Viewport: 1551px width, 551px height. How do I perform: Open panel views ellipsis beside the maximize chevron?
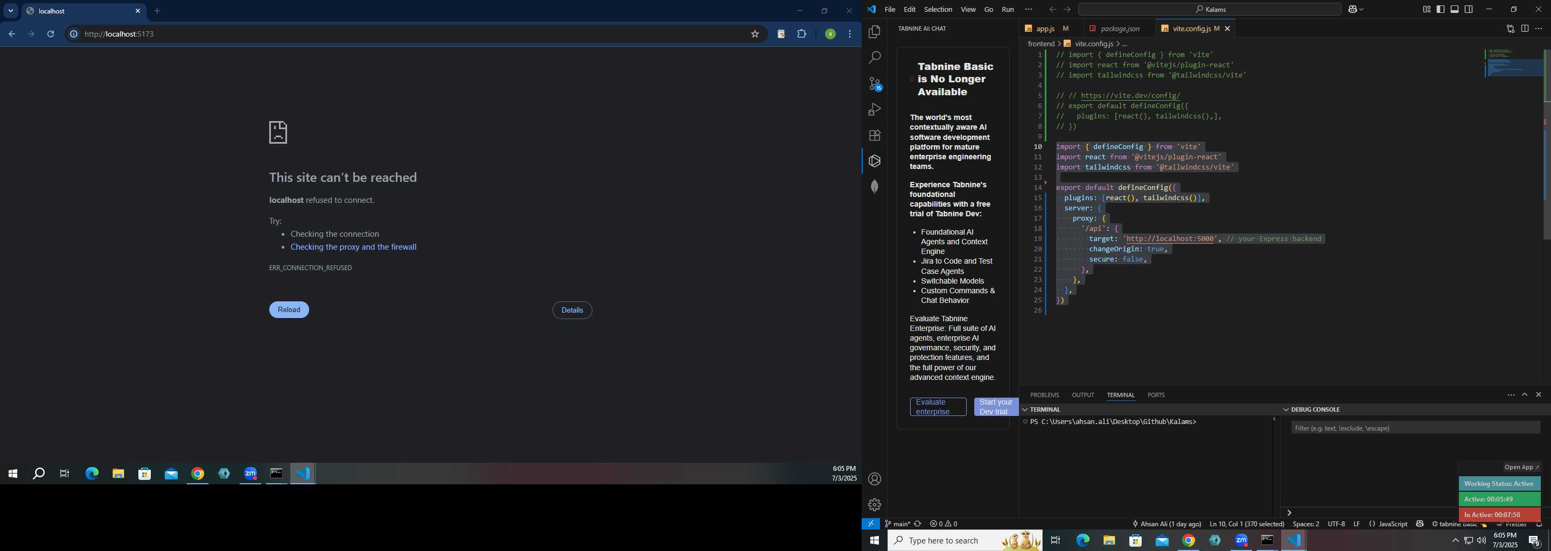[1511, 394]
